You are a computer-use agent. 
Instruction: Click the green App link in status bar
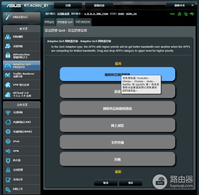coord(172,14)
